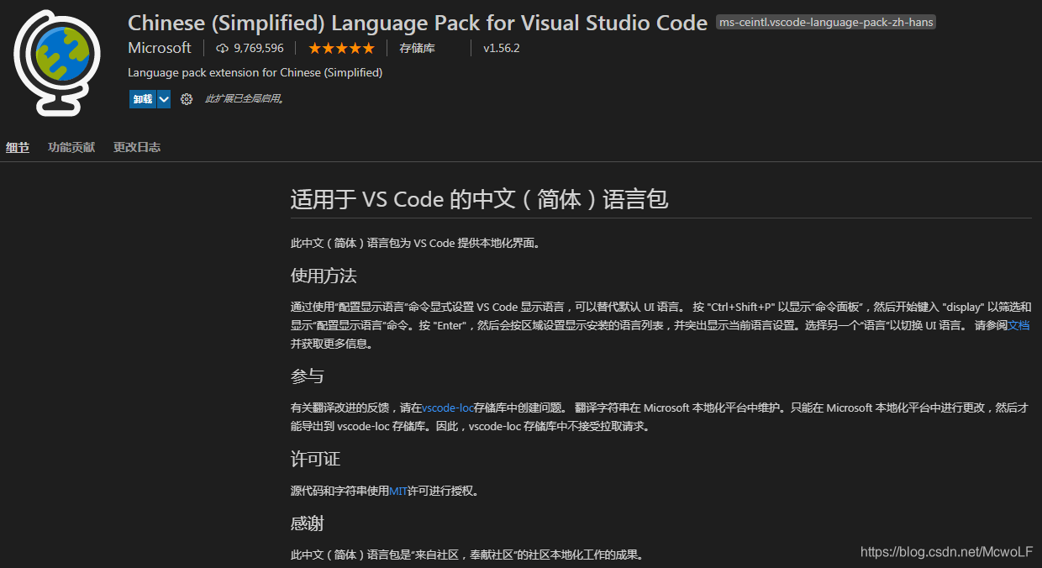
Task: Click the 适用于 VS Code 的中文 heading
Action: point(479,199)
